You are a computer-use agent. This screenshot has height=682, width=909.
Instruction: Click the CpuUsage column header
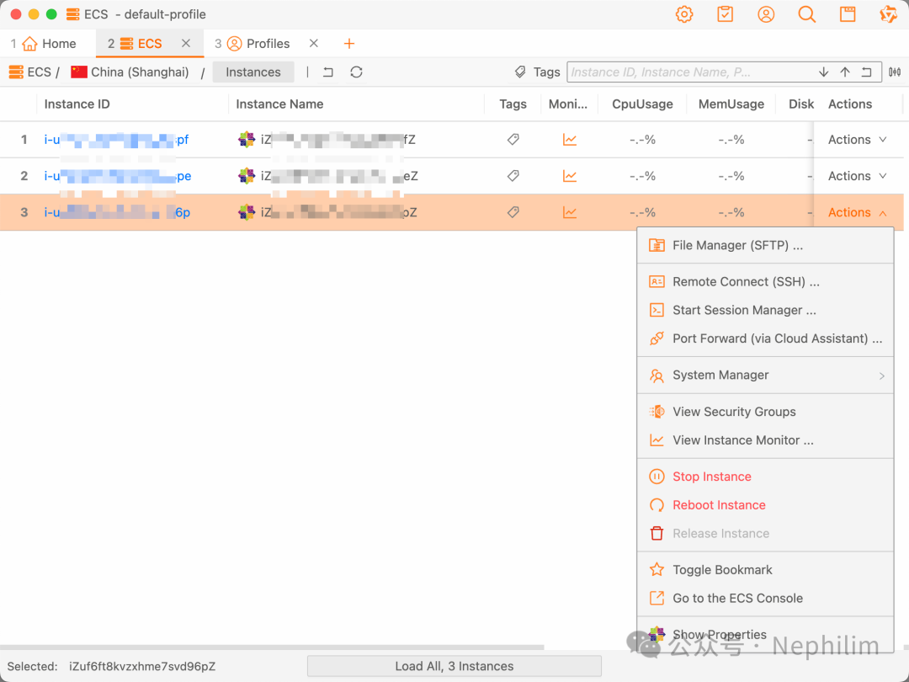[x=642, y=104]
